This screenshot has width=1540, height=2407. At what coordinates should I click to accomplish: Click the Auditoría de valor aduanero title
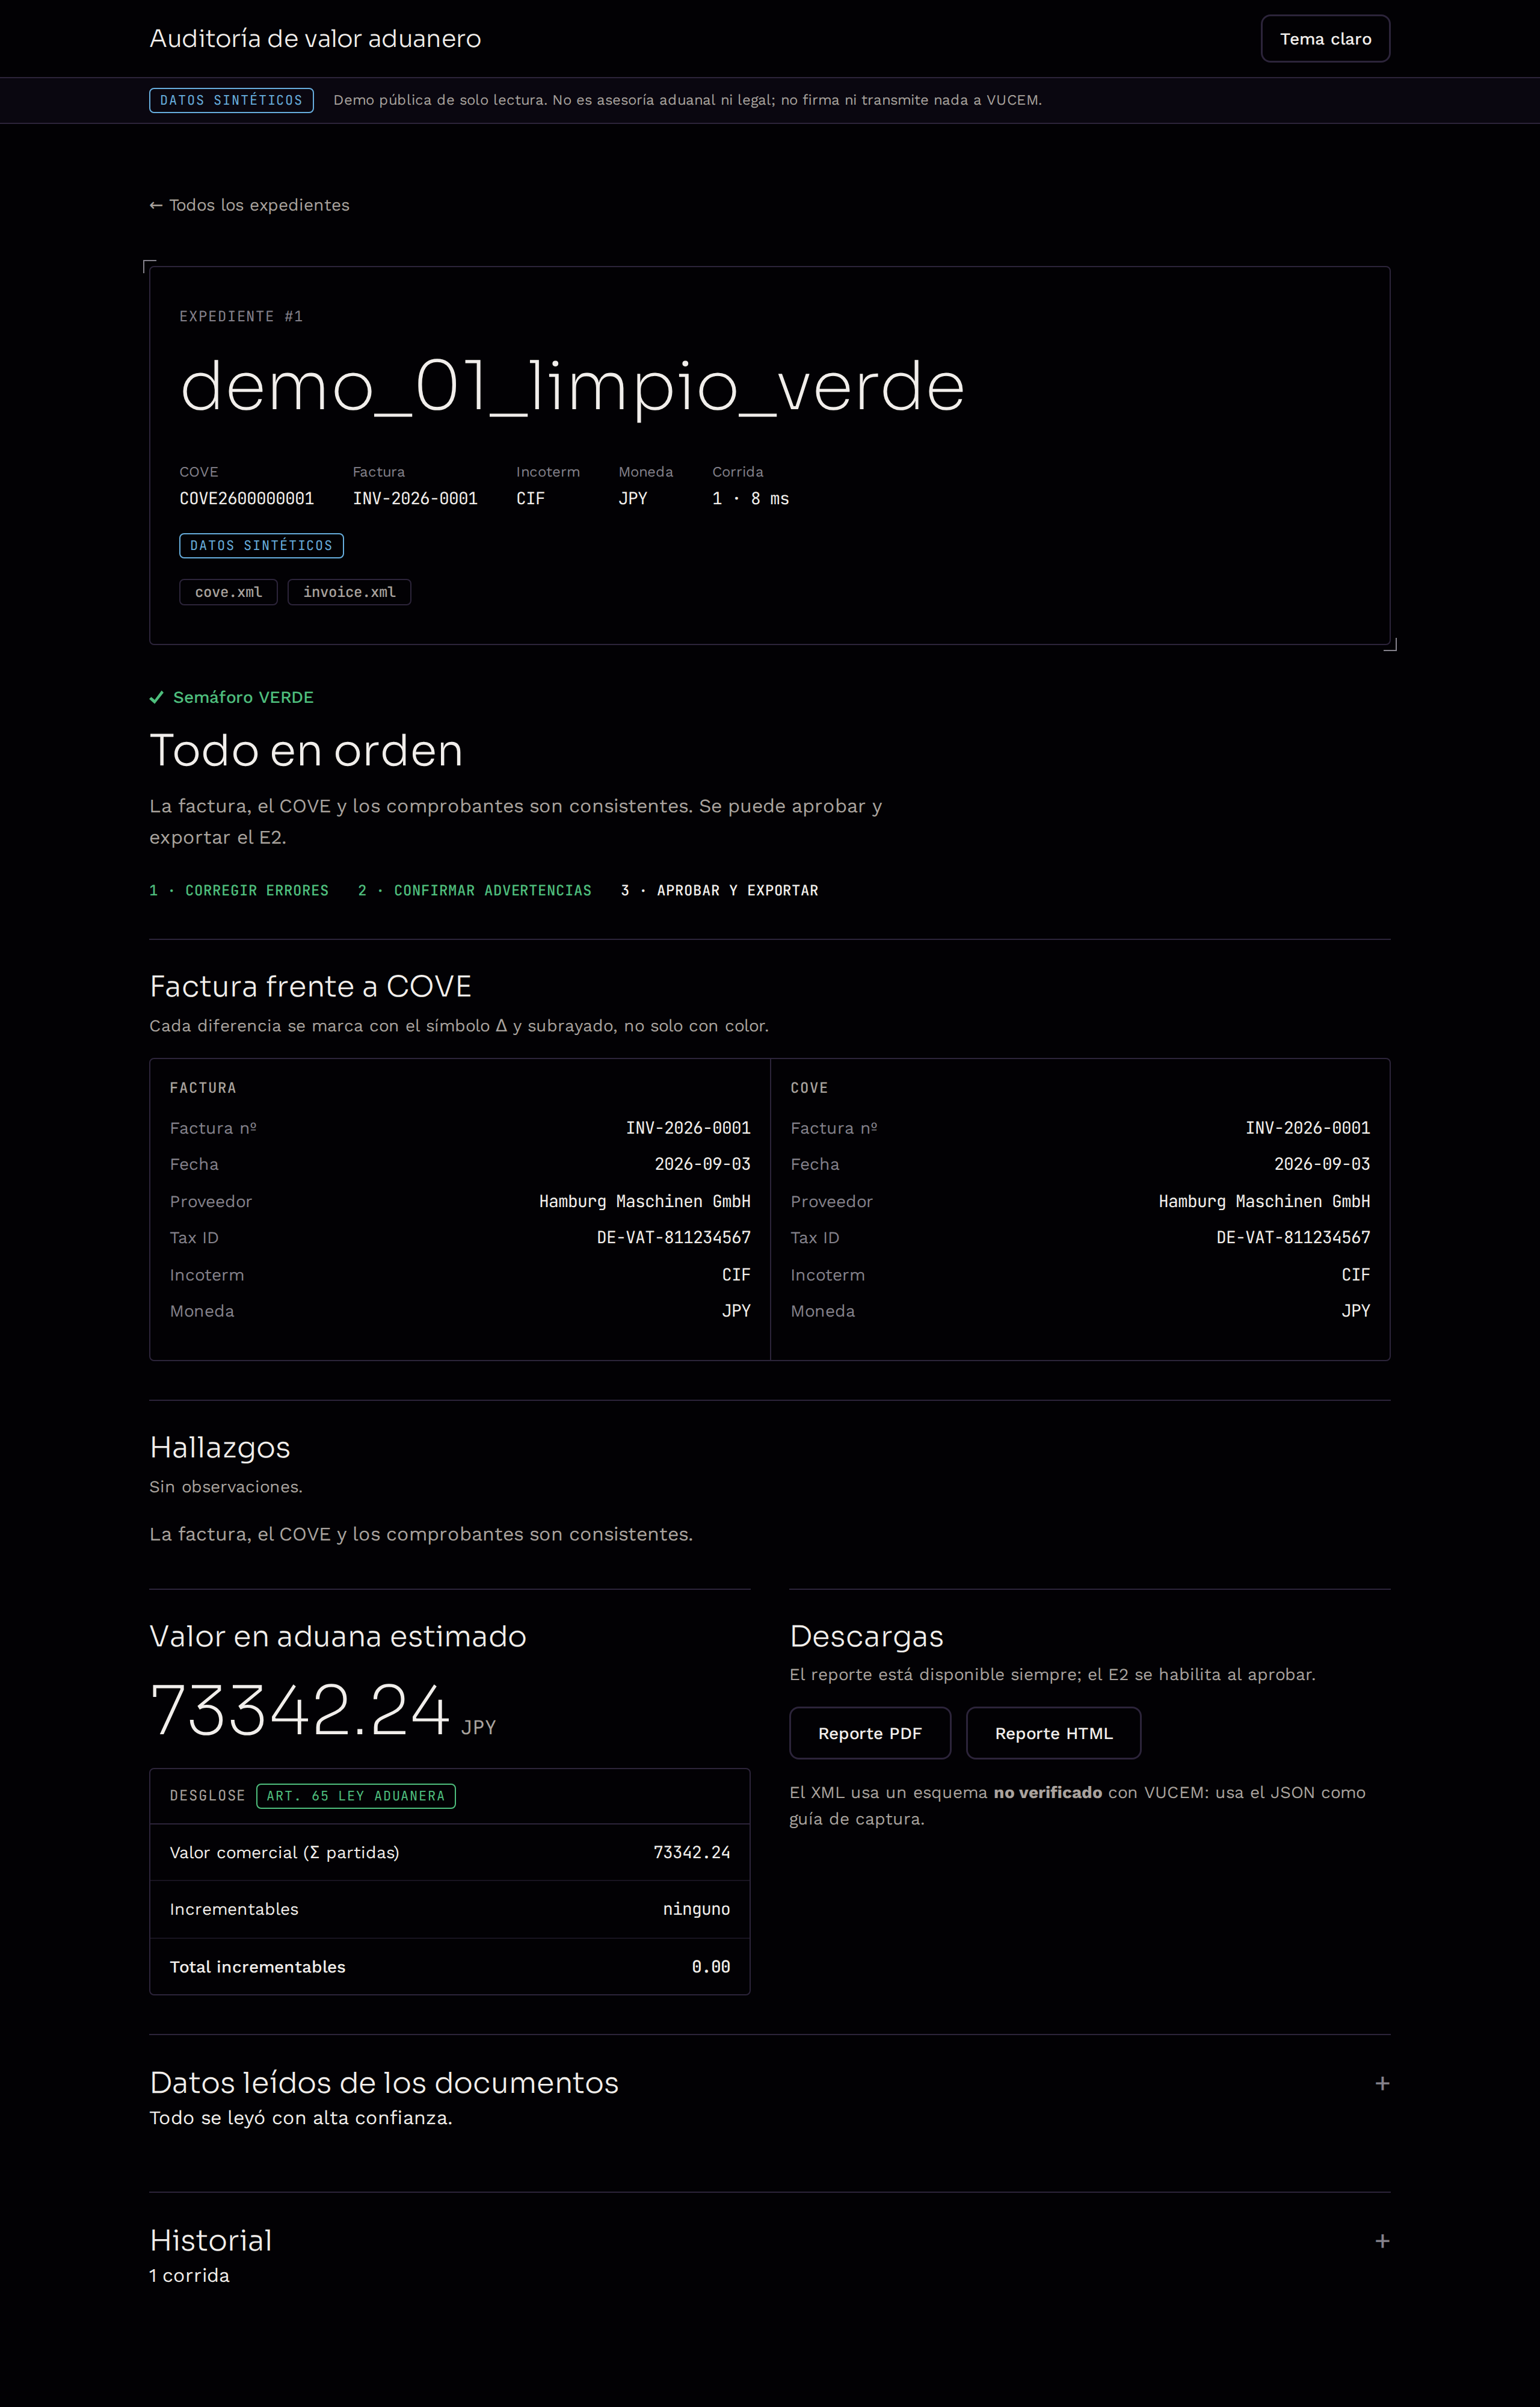click(315, 39)
